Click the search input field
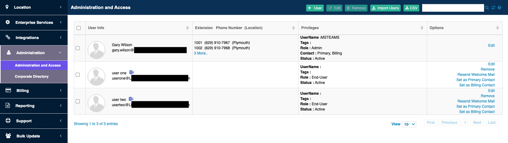Screen dimensions: 508x143 point(453,8)
